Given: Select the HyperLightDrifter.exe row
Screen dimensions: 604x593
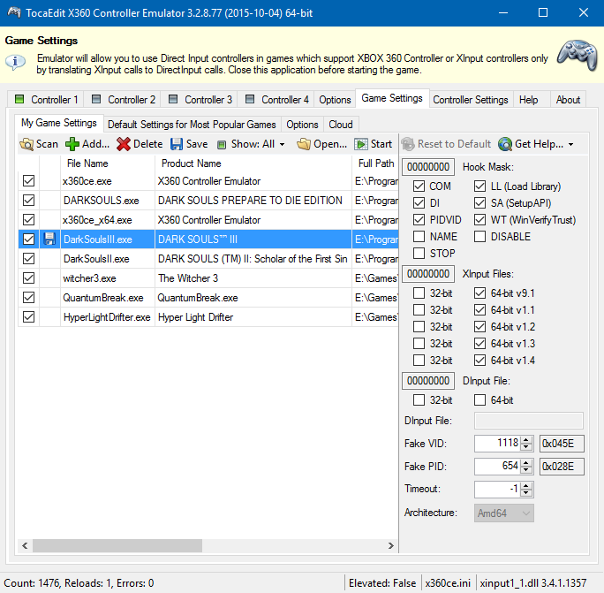Looking at the screenshot, I should click(208, 317).
